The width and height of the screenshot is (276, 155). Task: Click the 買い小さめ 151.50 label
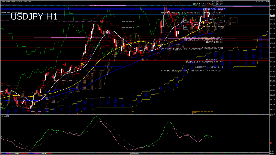coord(214,59)
